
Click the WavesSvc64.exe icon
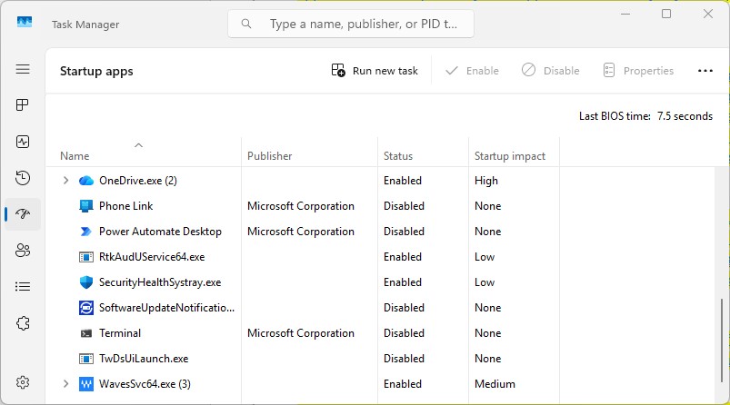coord(86,384)
